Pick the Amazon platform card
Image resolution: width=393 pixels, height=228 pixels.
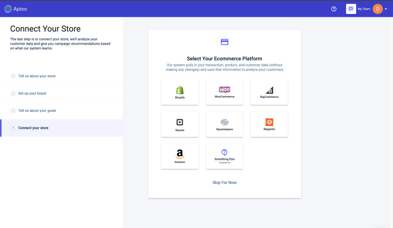[180, 157]
